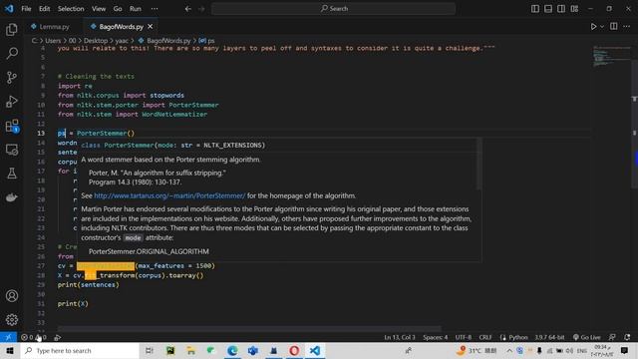Open the Testing flask view

[x=12, y=174]
